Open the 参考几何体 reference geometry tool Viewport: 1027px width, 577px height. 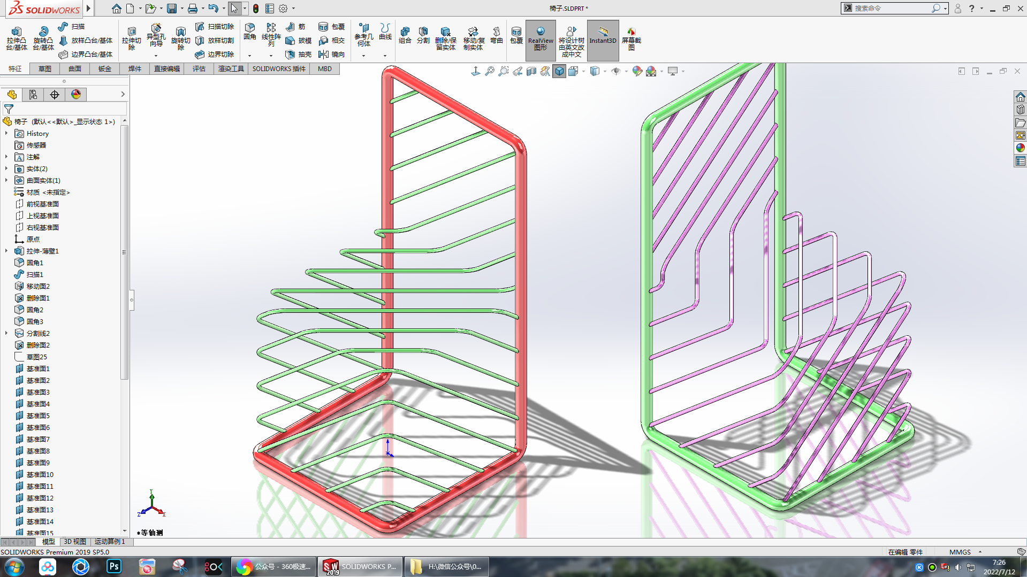point(363,35)
